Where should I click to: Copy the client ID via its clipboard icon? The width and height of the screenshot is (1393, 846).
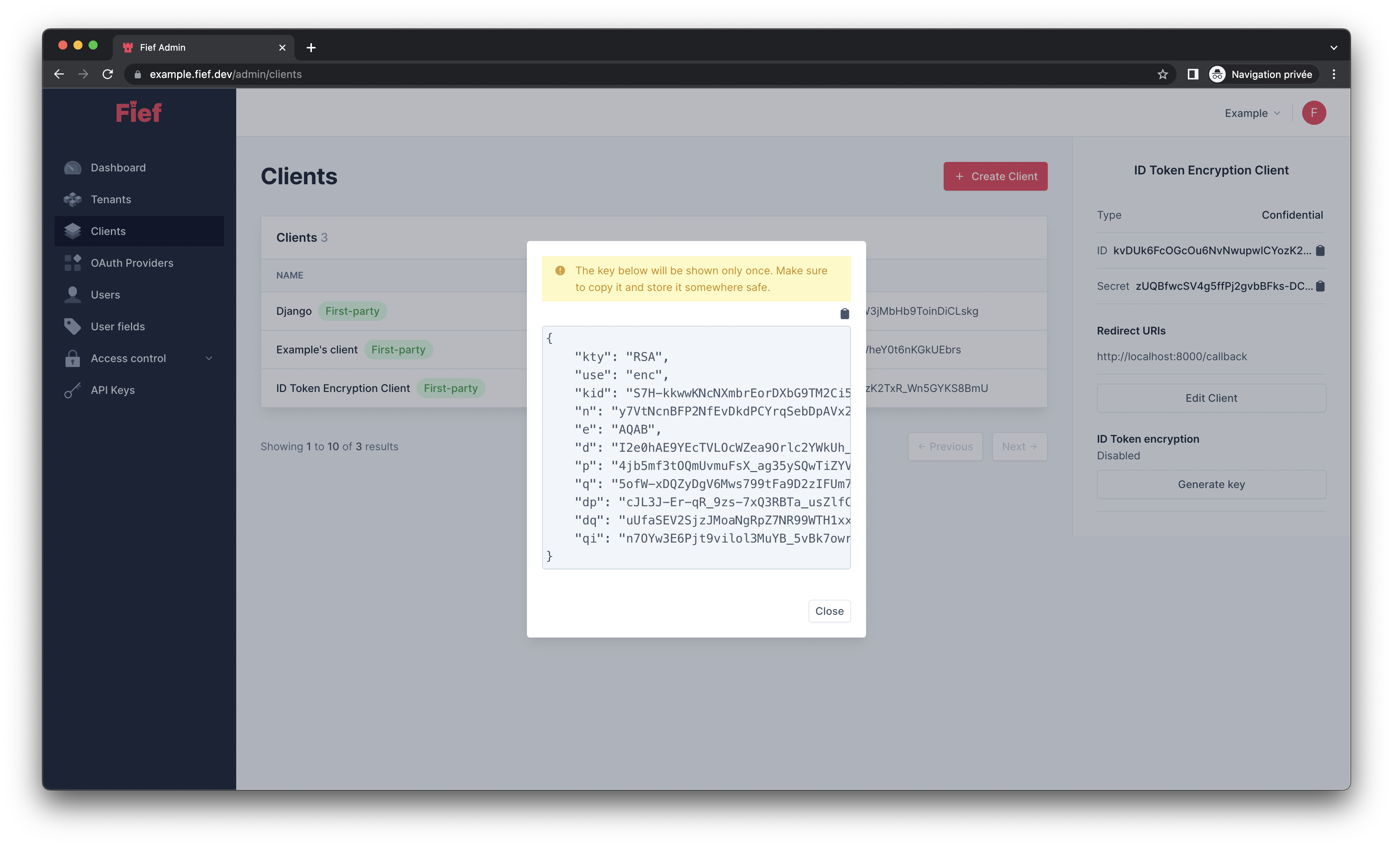[1321, 250]
